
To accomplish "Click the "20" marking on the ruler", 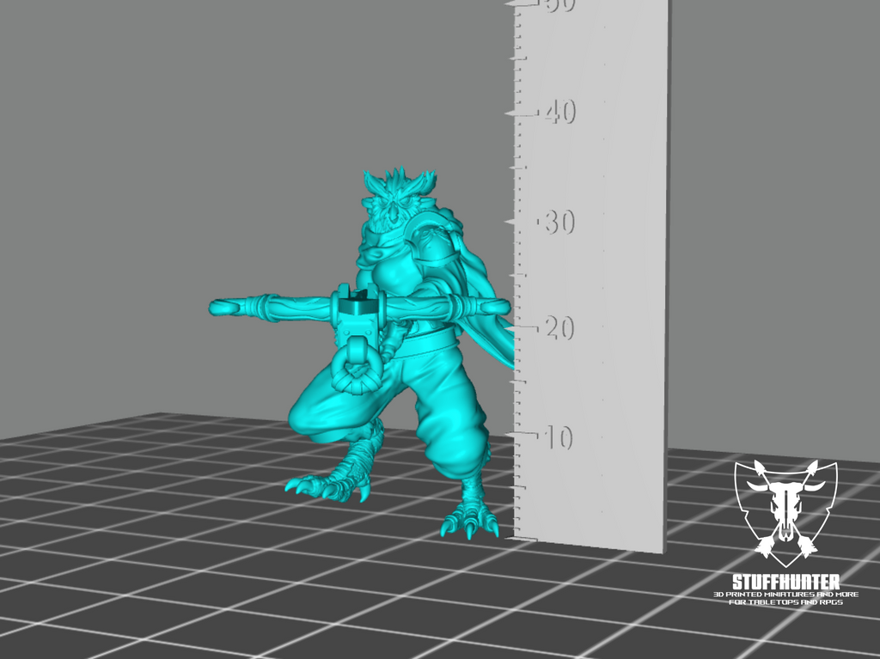I will (559, 328).
